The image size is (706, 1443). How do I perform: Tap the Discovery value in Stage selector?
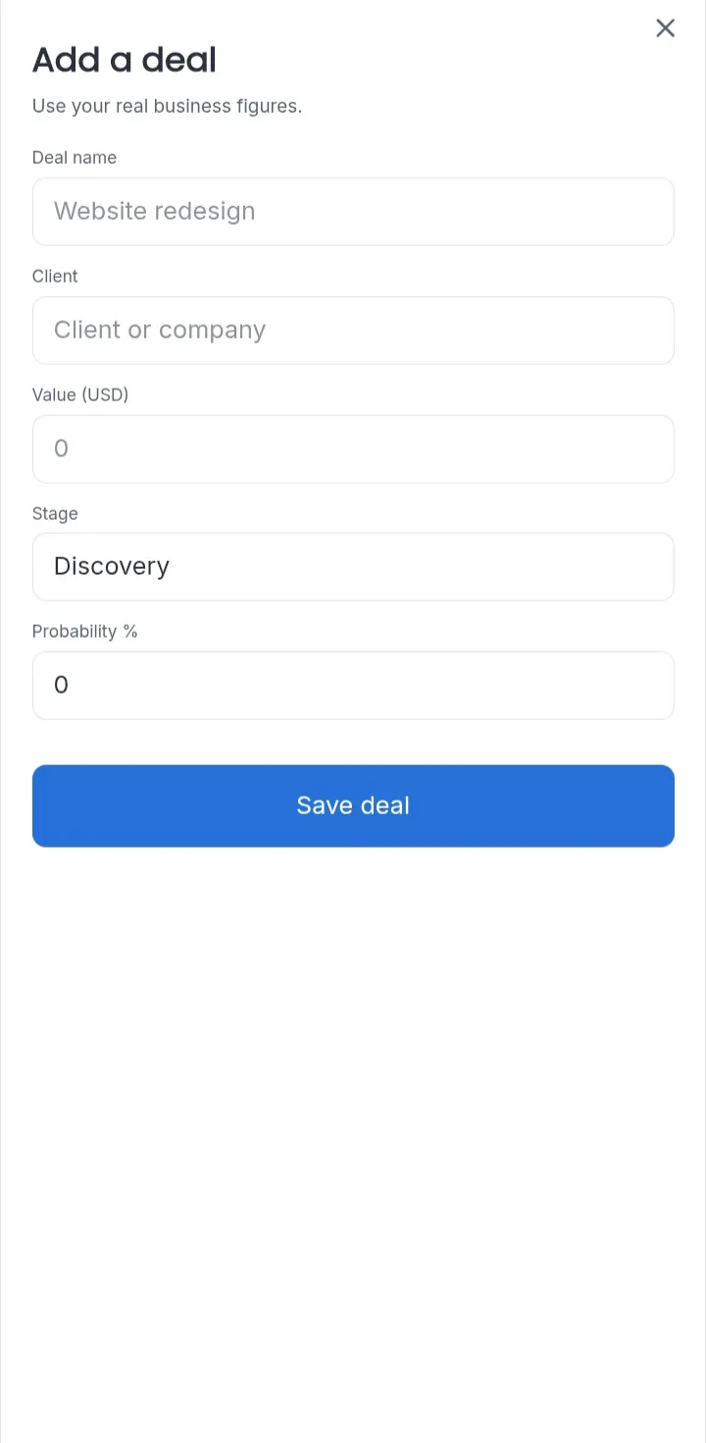coord(112,566)
